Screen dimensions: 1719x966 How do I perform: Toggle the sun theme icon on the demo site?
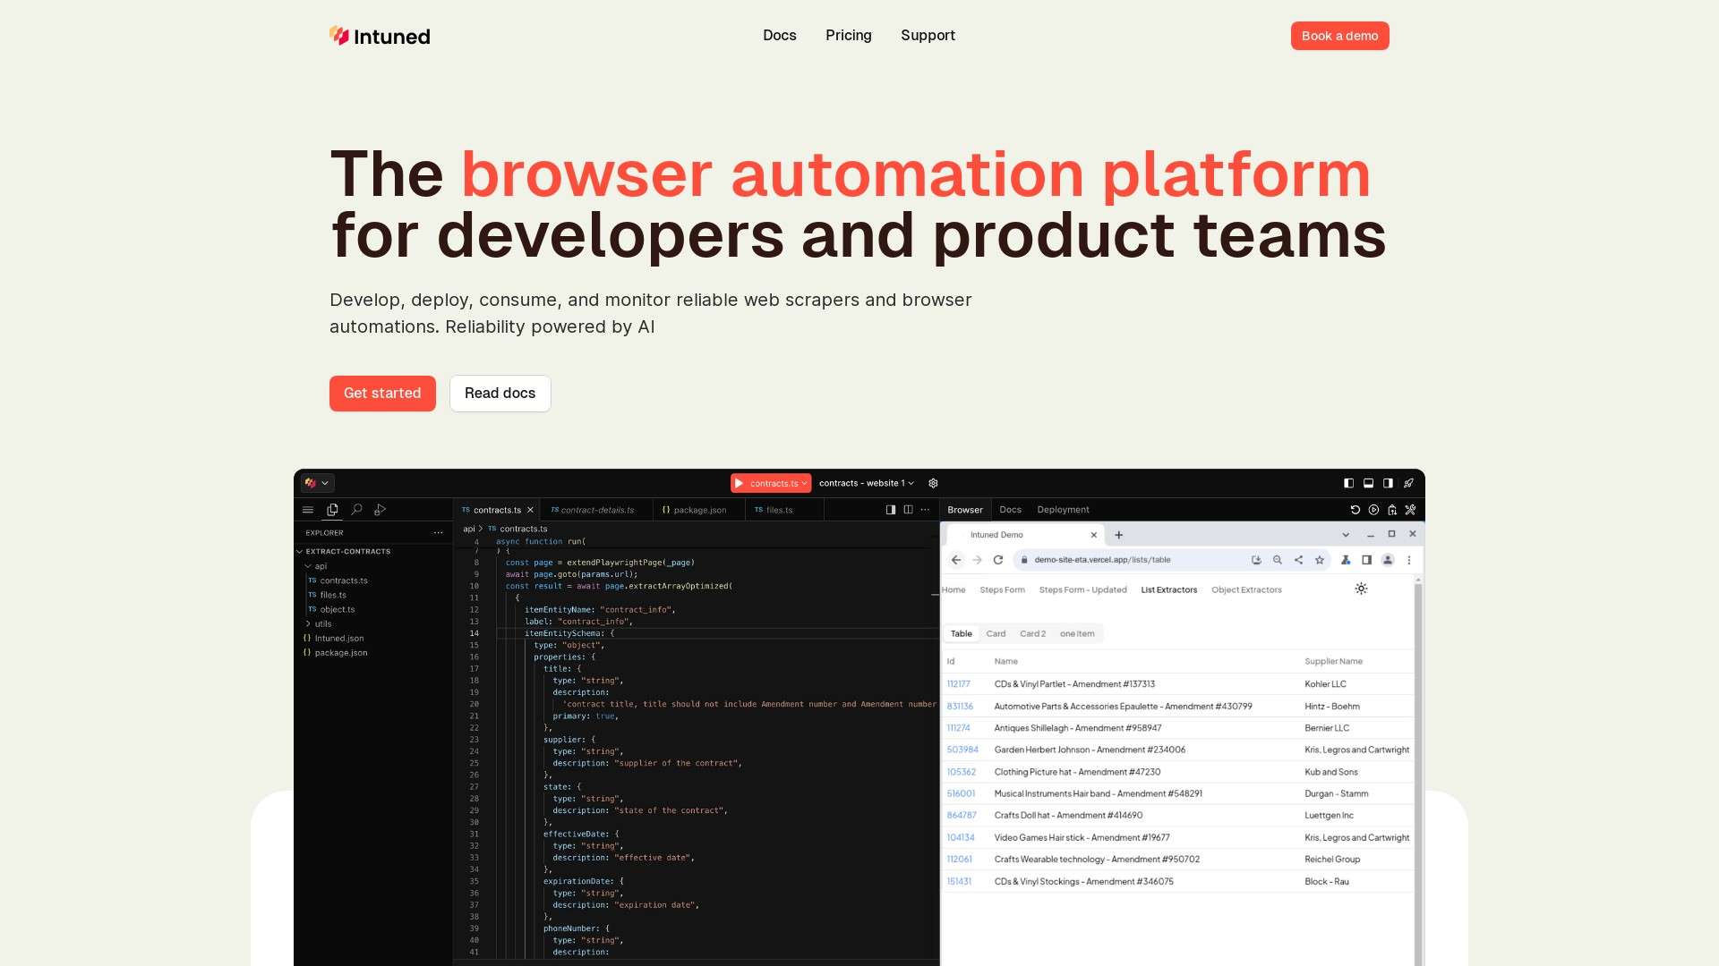pos(1361,589)
